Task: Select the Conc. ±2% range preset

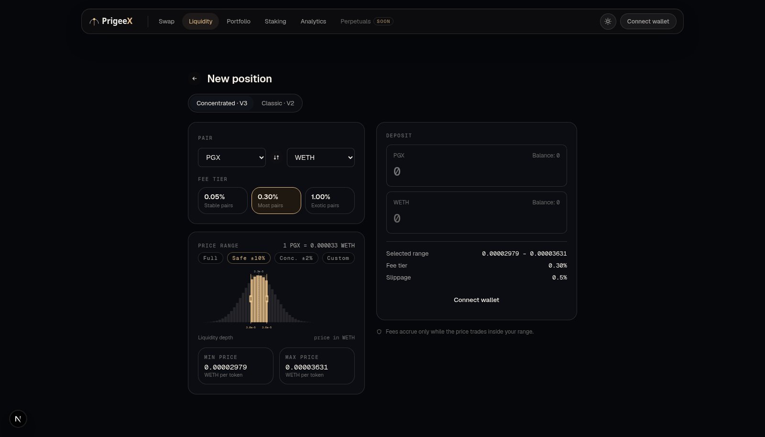Action: click(x=296, y=258)
